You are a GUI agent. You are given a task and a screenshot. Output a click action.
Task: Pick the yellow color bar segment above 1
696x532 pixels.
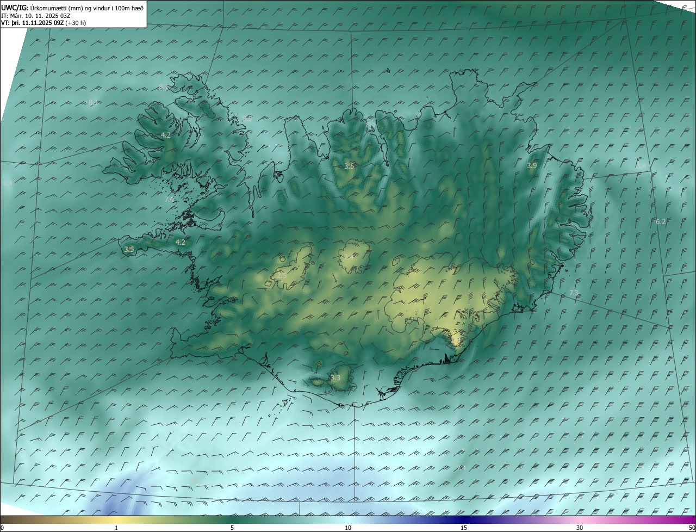point(116,519)
